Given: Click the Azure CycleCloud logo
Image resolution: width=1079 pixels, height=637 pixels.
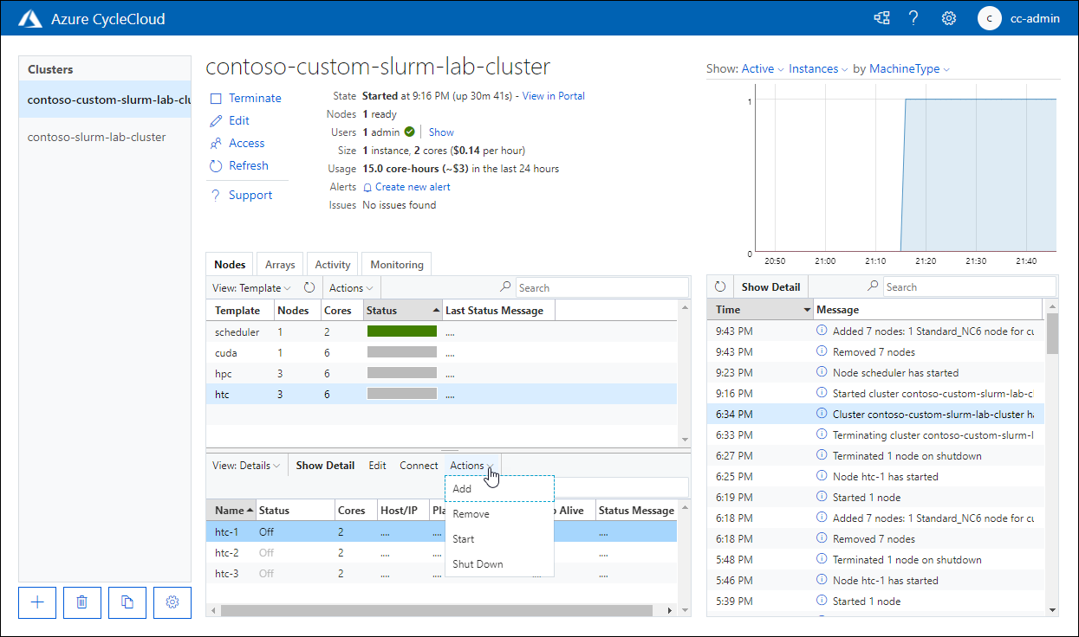Looking at the screenshot, I should pos(29,17).
